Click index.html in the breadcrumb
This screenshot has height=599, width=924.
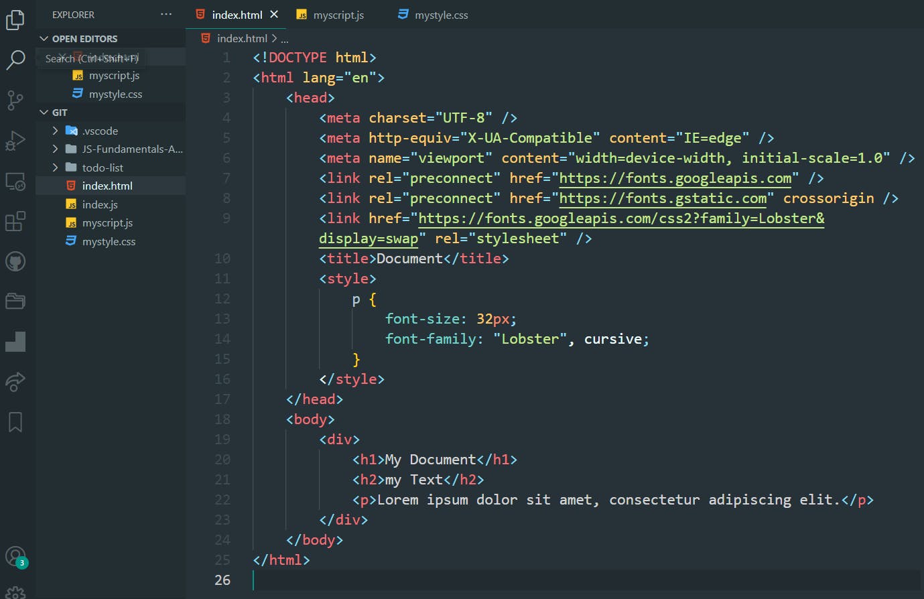click(x=242, y=38)
